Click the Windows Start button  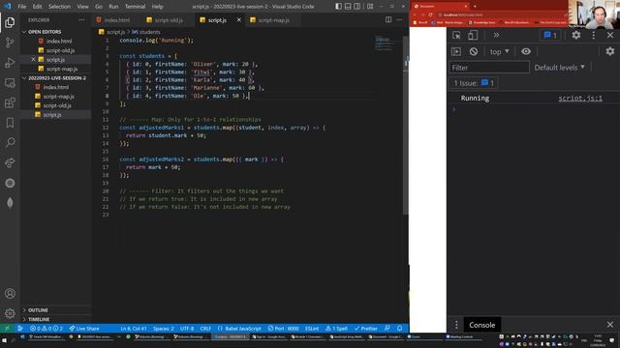click(5, 340)
